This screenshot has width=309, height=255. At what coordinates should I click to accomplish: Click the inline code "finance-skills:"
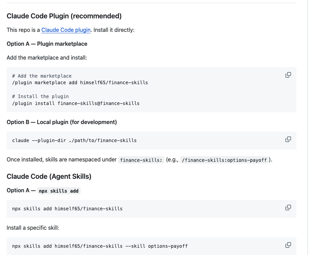point(141,160)
